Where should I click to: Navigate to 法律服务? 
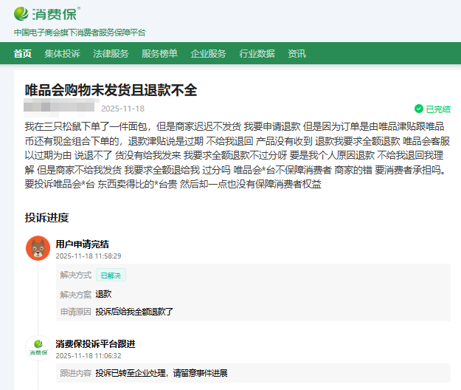point(111,53)
